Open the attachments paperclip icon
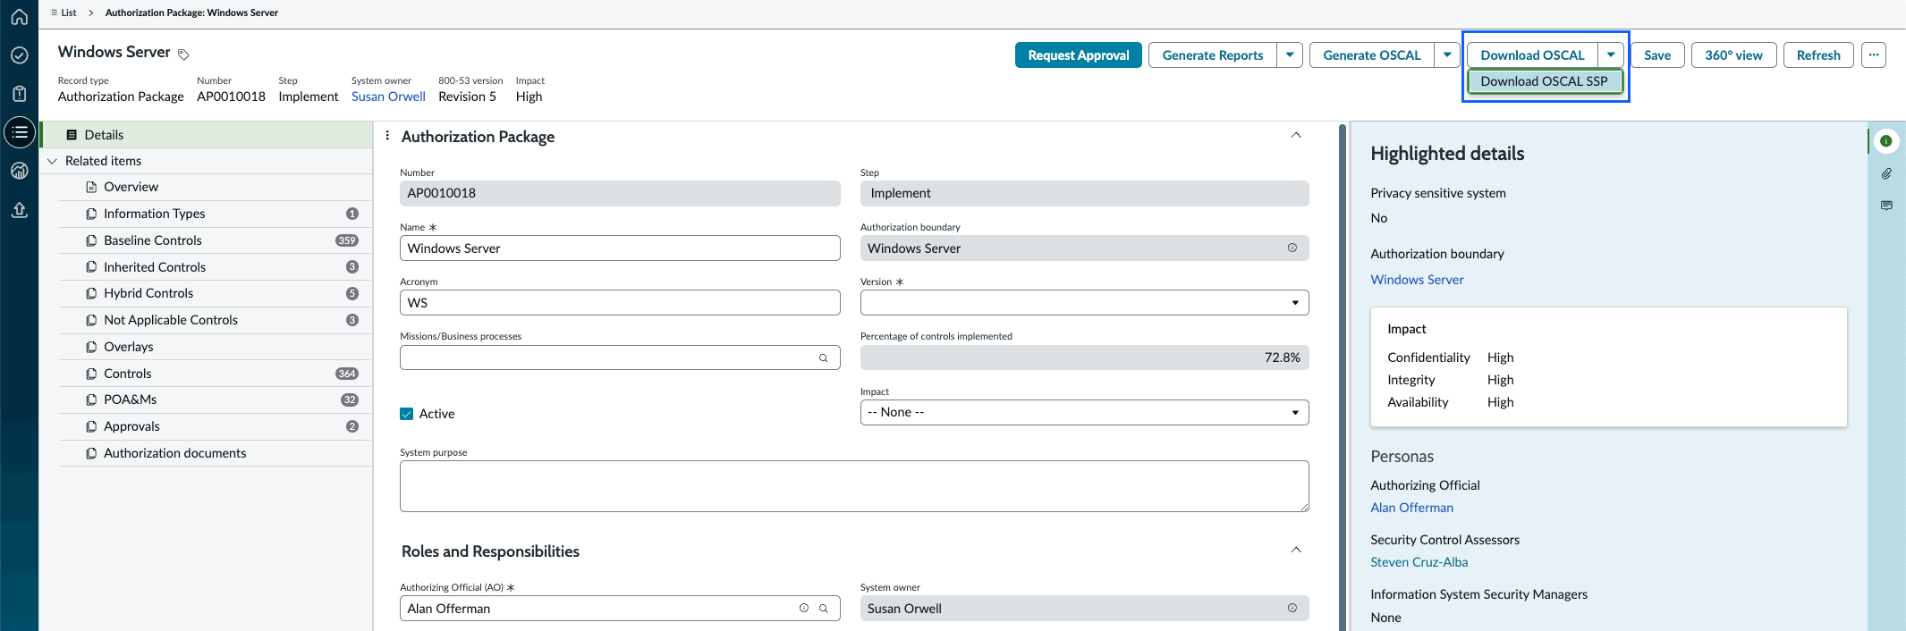1906x631 pixels. [x=1885, y=173]
